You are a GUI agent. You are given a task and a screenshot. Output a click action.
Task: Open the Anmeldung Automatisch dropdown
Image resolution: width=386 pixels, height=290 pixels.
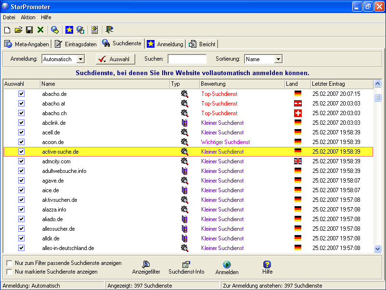pyautogui.click(x=80, y=59)
